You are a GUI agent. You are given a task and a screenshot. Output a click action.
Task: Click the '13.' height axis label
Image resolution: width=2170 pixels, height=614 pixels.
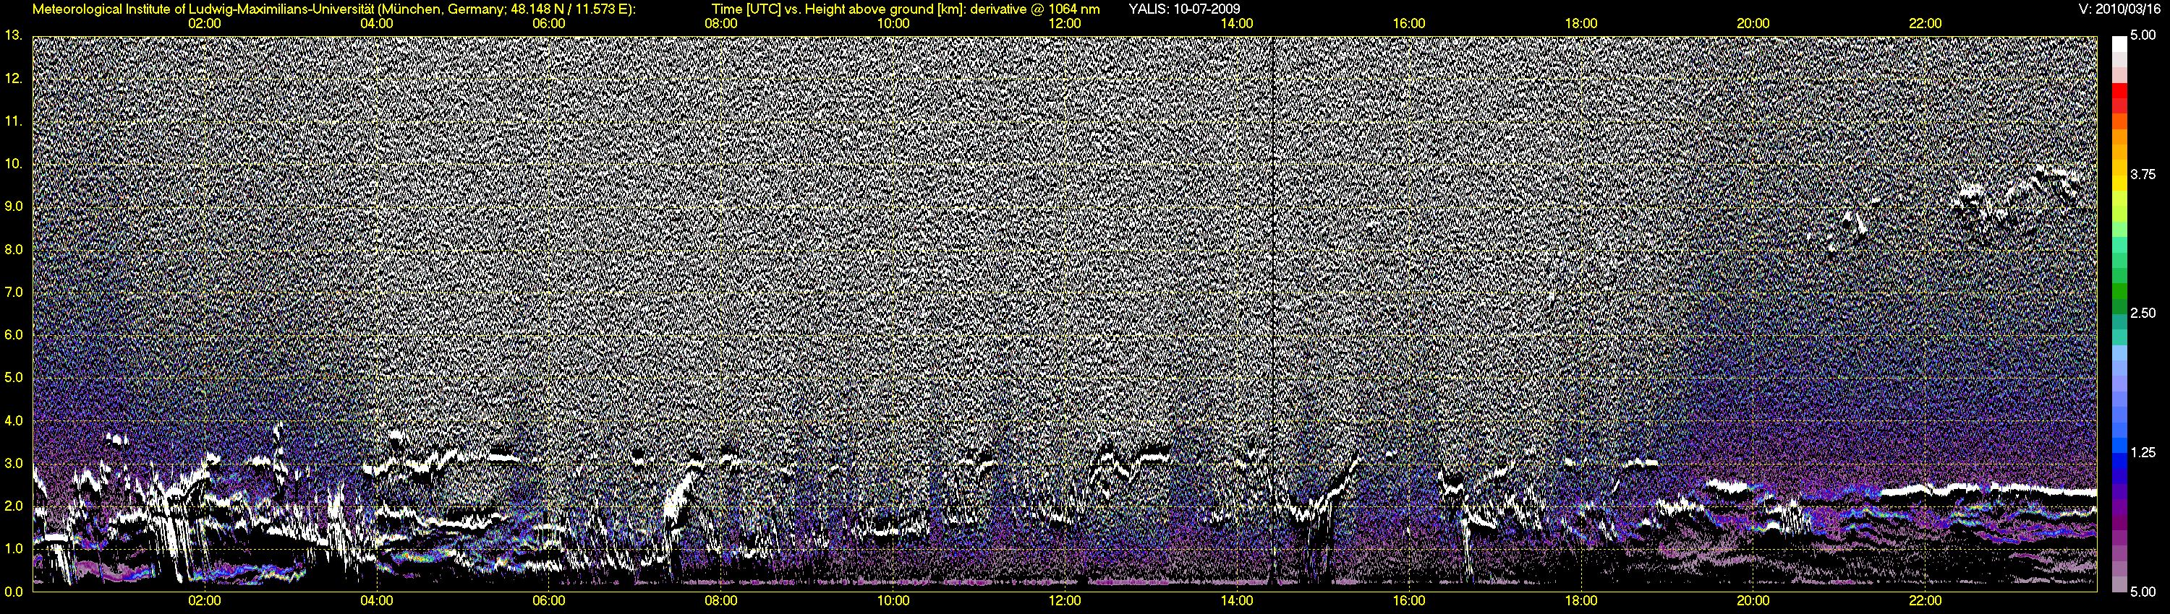click(14, 35)
